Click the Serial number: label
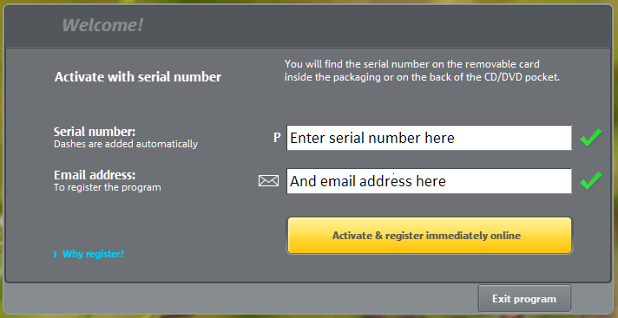Screen dimensions: 618x318 (95, 132)
